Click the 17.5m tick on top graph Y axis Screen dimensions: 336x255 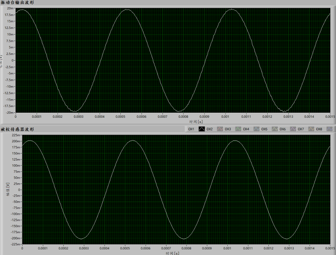coord(9,15)
